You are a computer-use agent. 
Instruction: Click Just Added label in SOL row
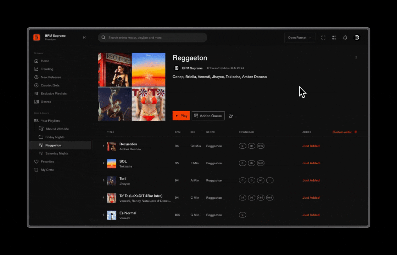pyautogui.click(x=311, y=163)
